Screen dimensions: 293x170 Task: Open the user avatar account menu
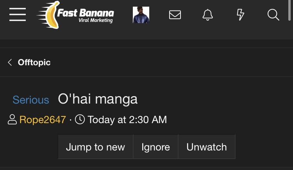point(141,15)
